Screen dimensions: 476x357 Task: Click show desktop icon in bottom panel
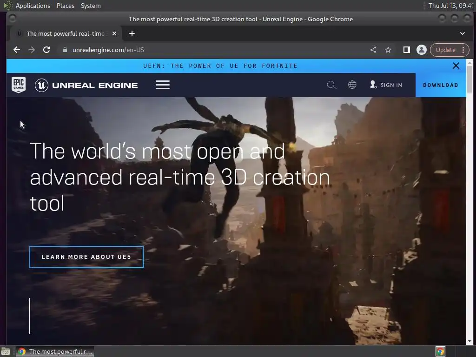[6, 351]
